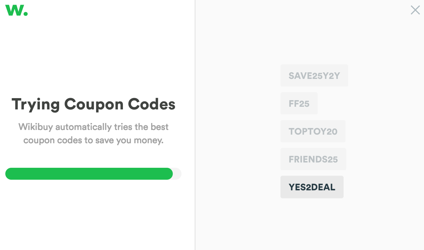Select the FRIENDS25 coupon code
424x250 pixels.
(313, 159)
